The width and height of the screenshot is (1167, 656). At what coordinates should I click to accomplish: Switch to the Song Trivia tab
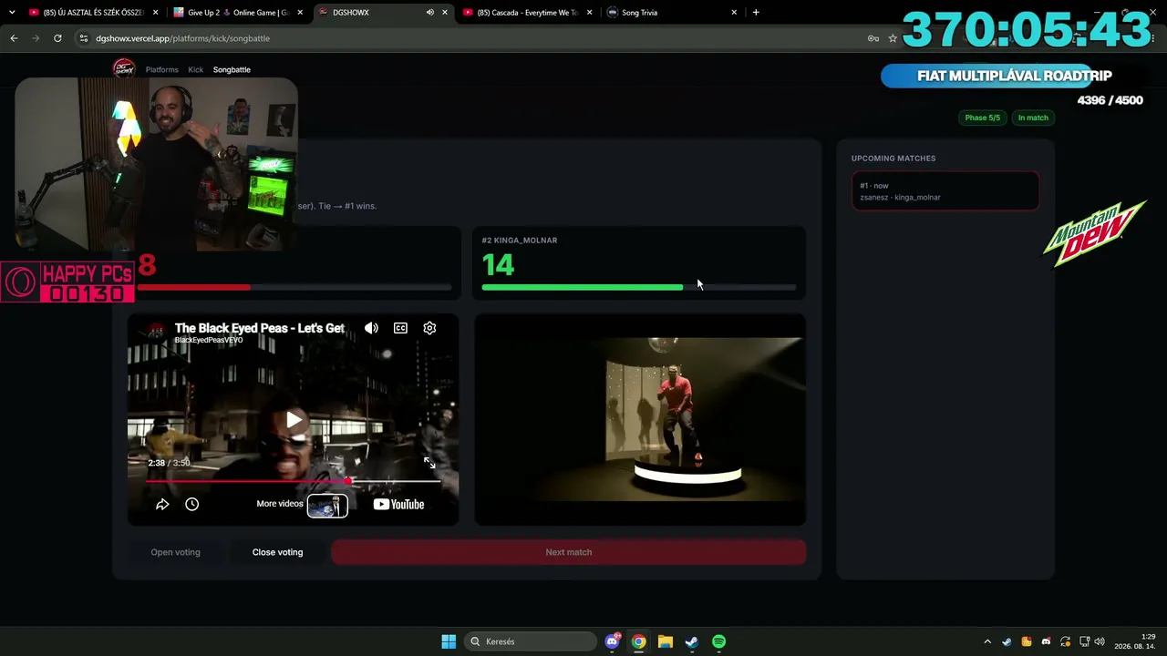point(672,13)
